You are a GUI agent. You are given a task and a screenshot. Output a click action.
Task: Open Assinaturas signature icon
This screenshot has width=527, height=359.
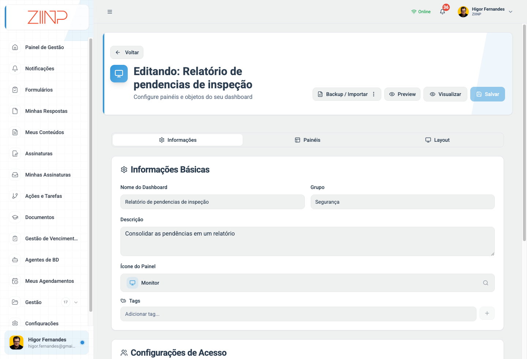[x=15, y=153]
